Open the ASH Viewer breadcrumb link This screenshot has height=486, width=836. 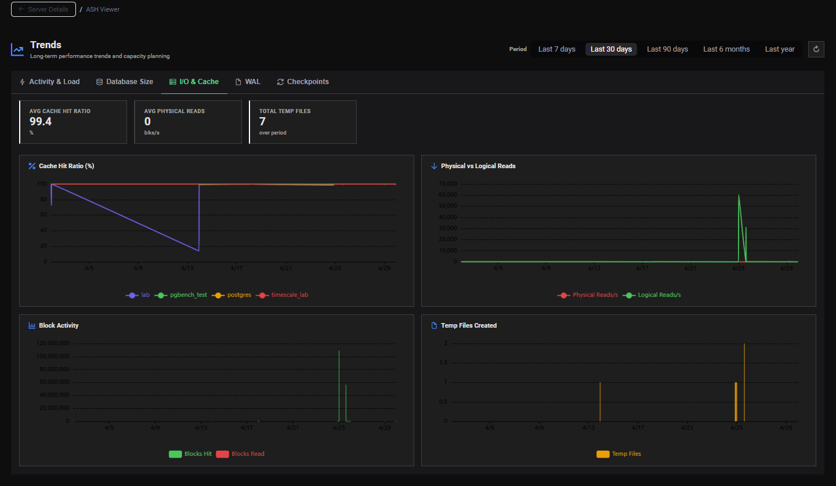point(103,9)
